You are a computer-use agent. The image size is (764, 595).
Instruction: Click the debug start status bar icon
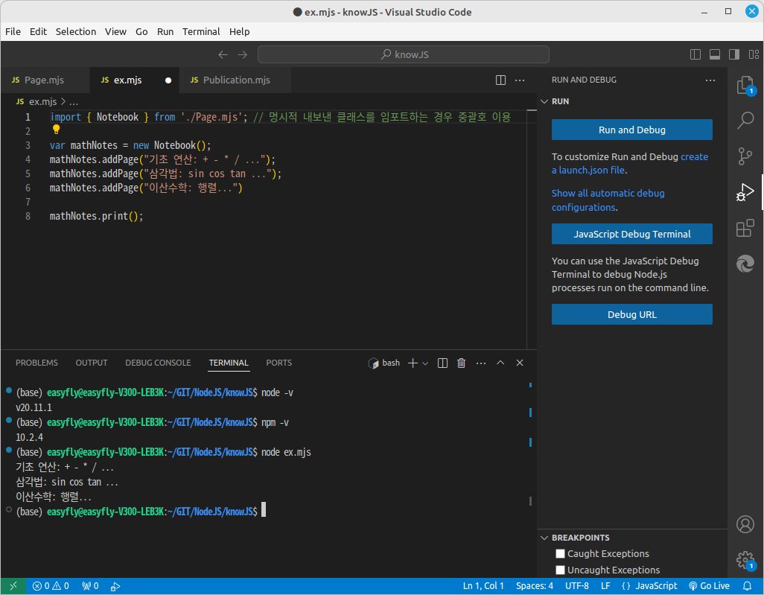click(115, 587)
